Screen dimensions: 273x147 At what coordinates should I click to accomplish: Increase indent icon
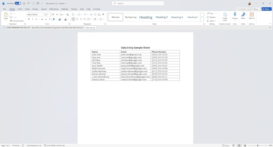95,14
